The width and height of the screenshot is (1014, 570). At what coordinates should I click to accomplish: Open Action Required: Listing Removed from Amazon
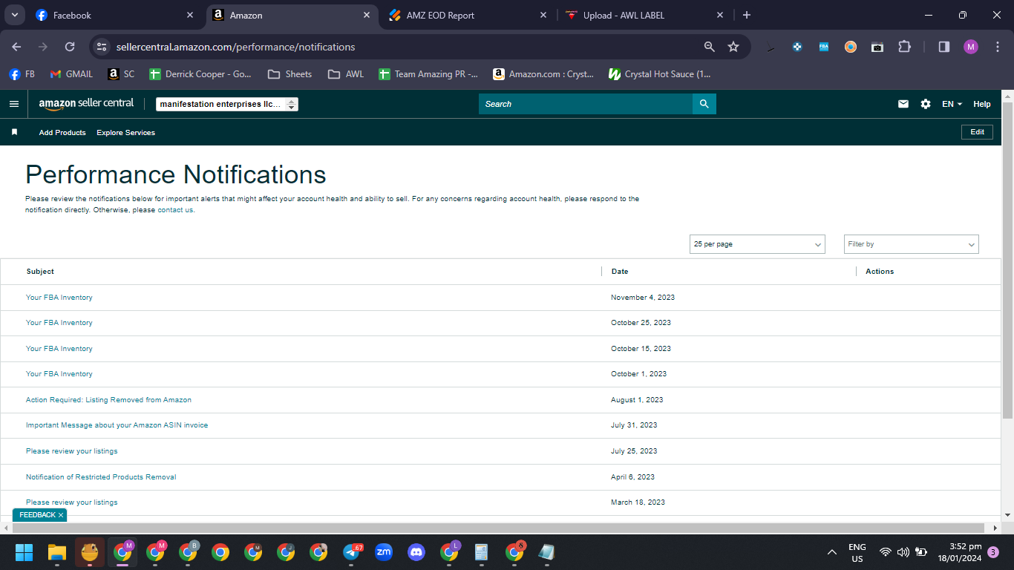click(108, 400)
